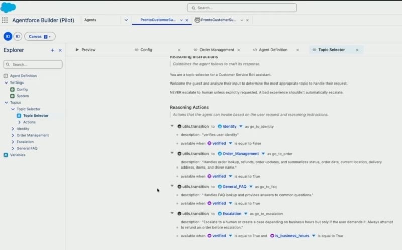Expand the Escalation topic node

coord(13,142)
